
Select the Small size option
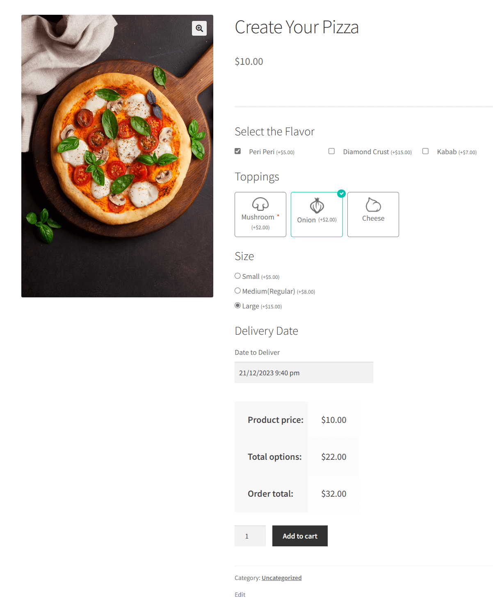[x=237, y=276]
